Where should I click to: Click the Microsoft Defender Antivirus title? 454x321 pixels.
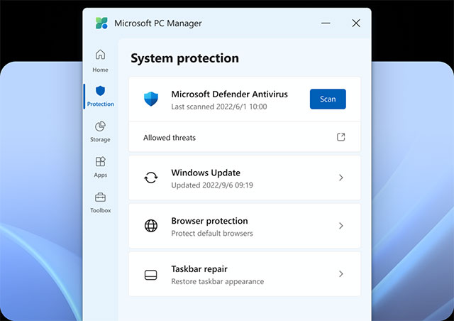point(229,94)
